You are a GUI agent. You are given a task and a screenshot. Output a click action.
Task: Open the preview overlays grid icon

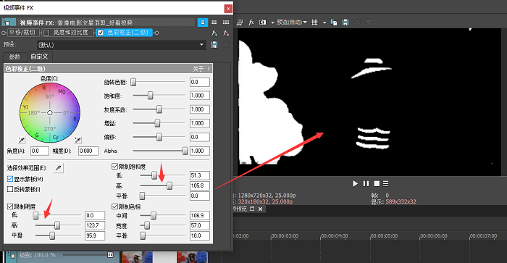pos(314,22)
